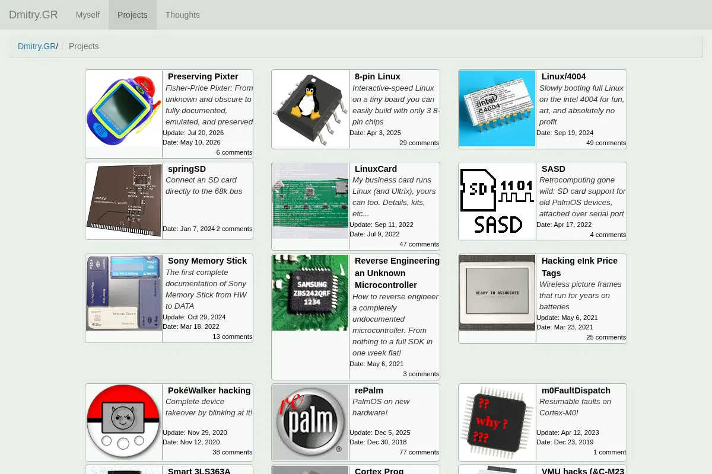Open the eInk 'Ready to associate' thumbnail
712x474 pixels.
497,293
